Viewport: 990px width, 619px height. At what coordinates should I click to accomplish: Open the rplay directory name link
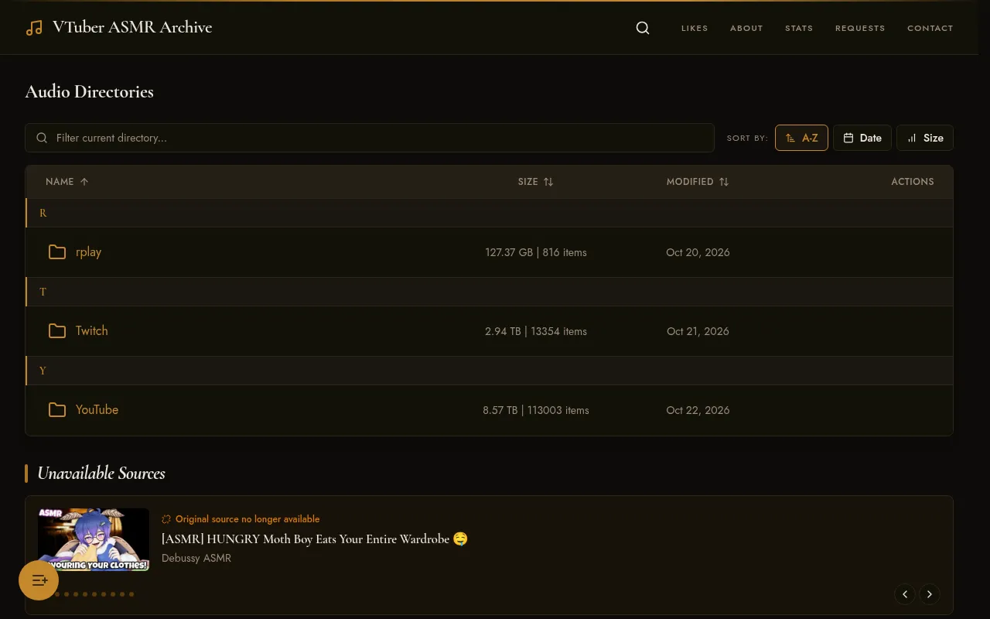[x=89, y=252]
